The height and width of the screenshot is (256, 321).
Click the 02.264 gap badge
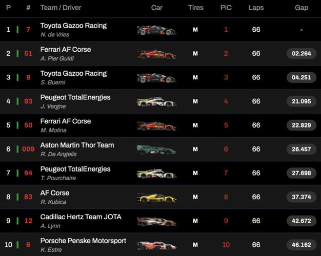tap(302, 54)
